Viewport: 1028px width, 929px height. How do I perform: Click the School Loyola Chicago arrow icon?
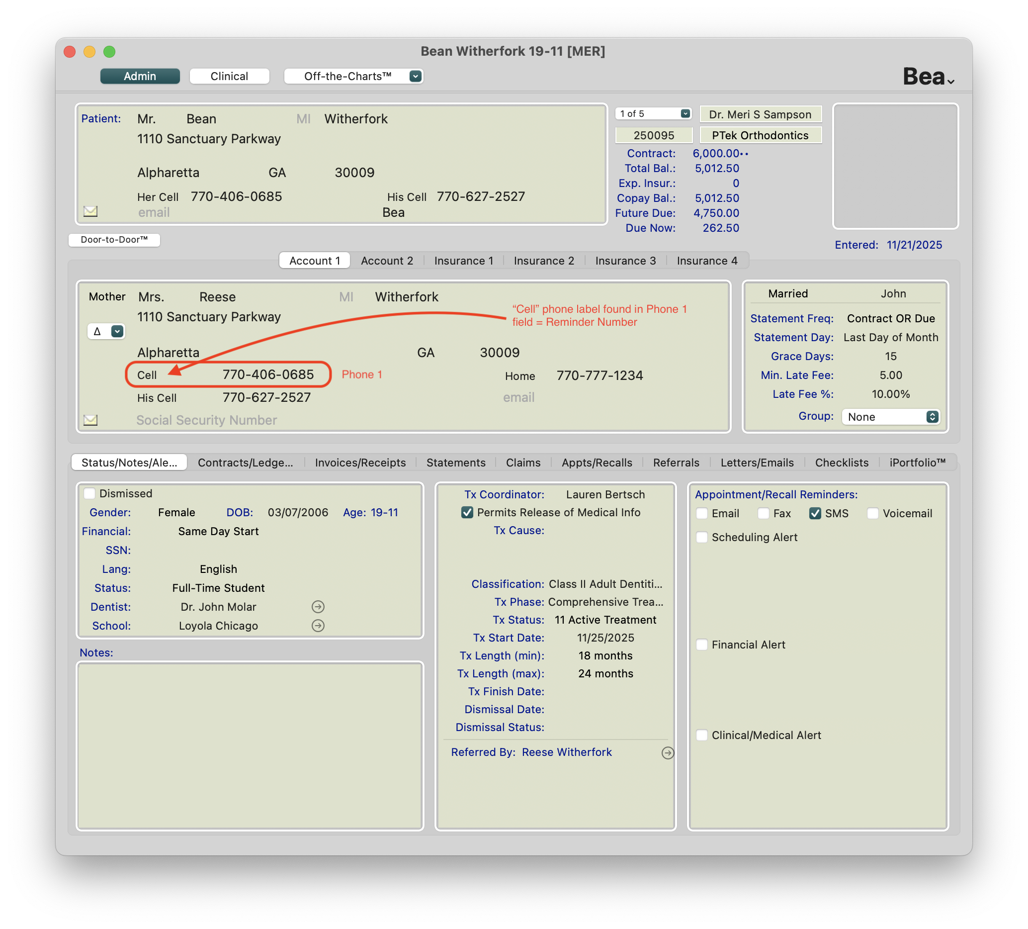coord(318,626)
